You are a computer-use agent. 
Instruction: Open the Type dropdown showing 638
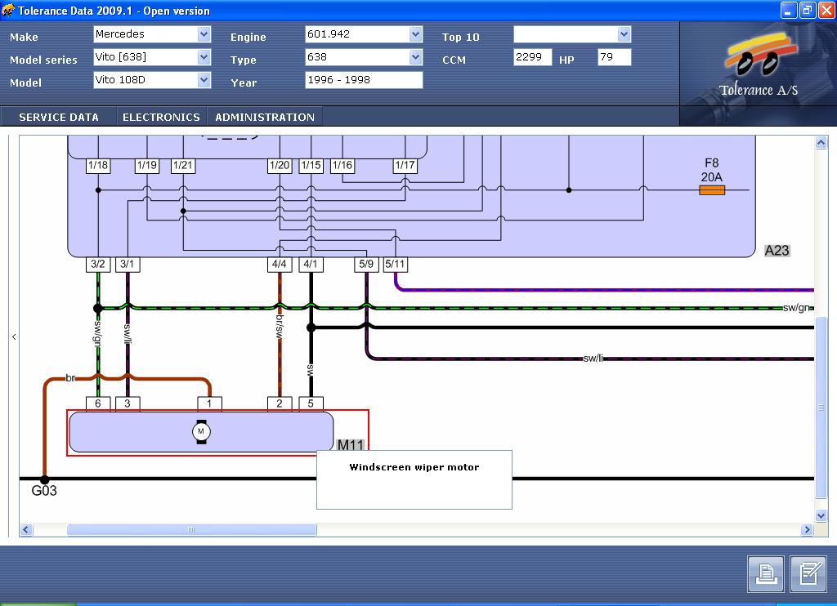[364, 57]
